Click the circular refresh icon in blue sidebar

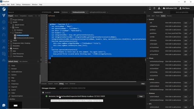4,35
